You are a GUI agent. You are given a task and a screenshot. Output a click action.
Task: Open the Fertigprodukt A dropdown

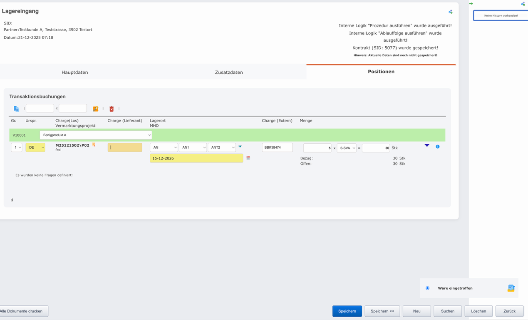click(96, 135)
